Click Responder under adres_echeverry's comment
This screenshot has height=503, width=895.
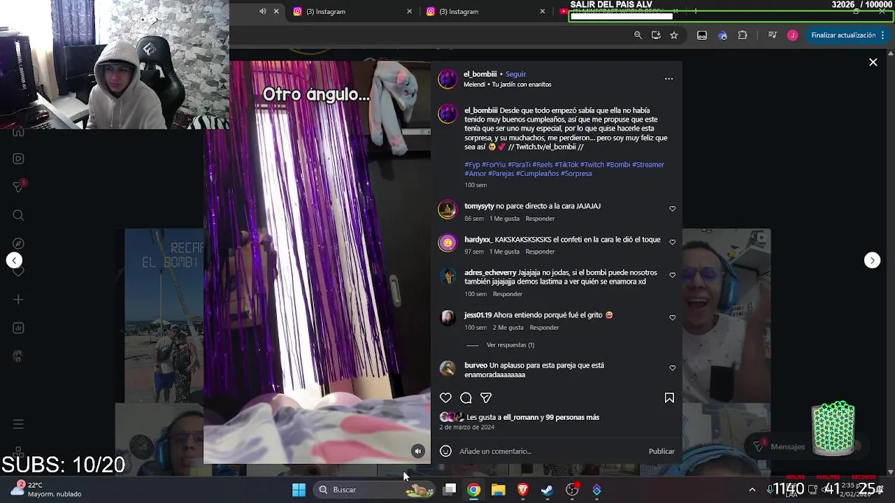point(508,294)
